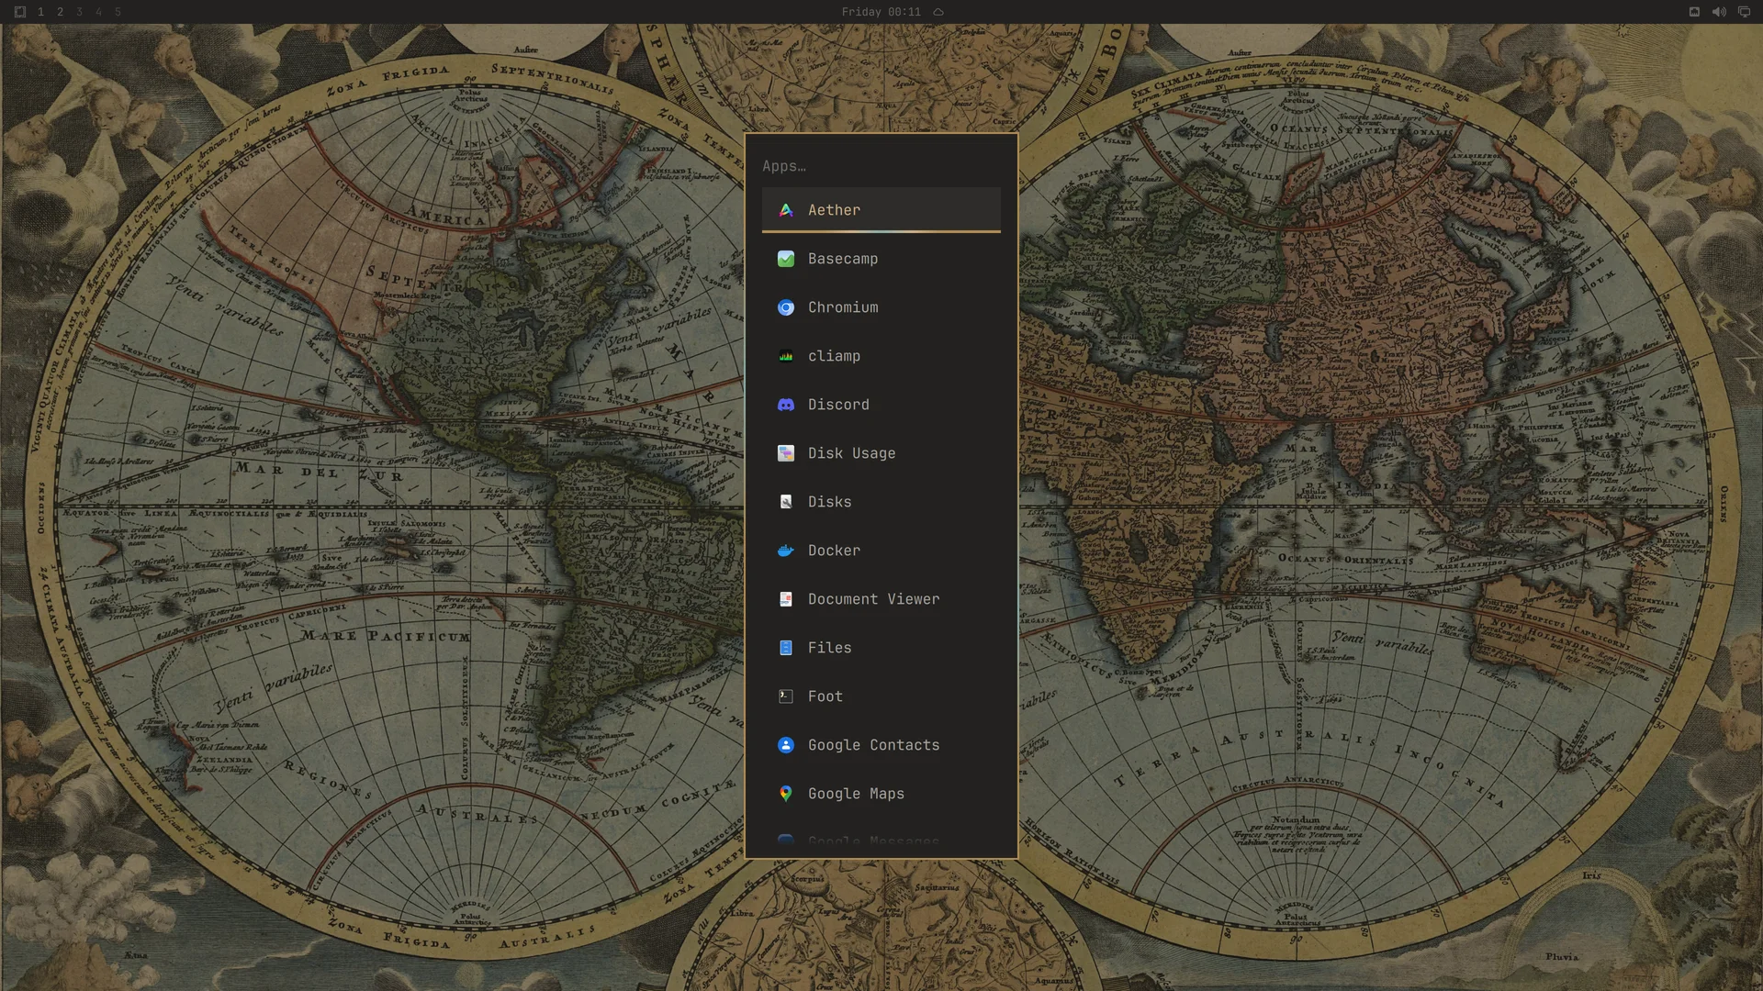Select the Document Viewer entry
Image resolution: width=1763 pixels, height=991 pixels.
[881, 599]
